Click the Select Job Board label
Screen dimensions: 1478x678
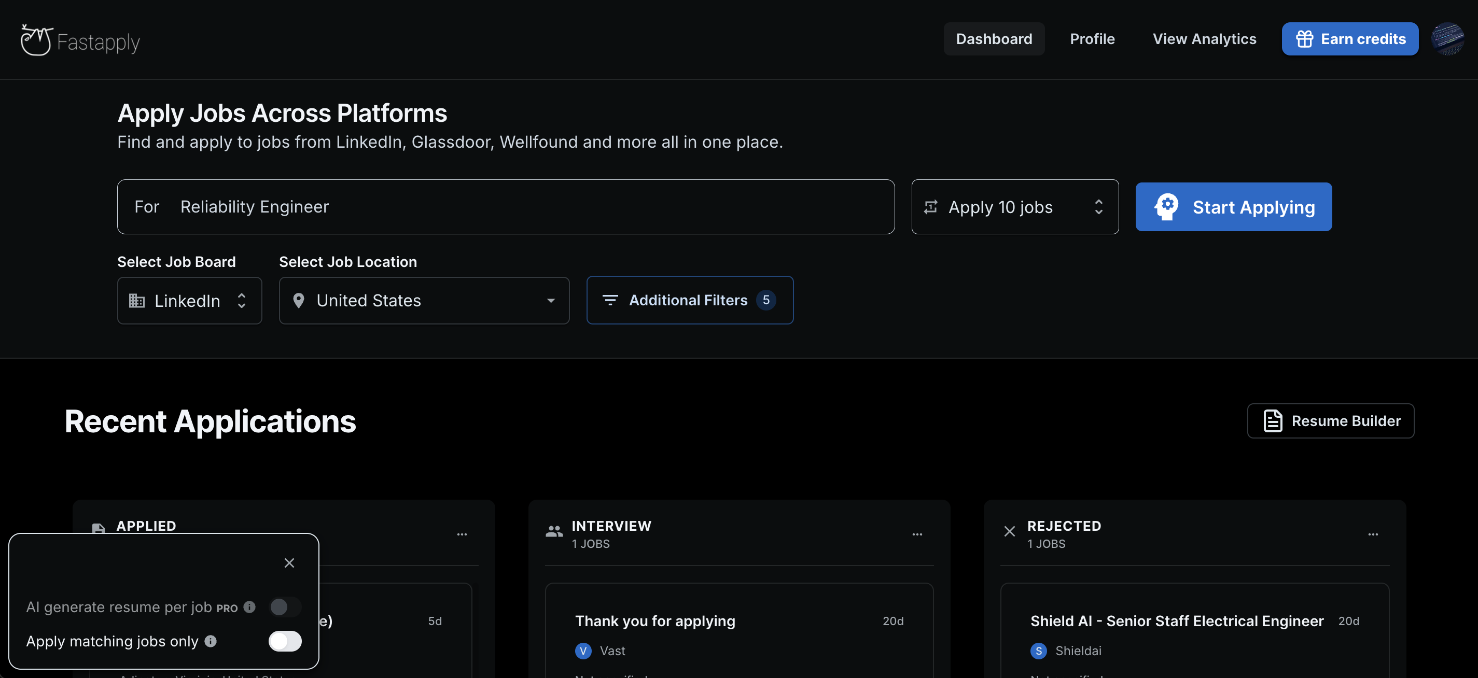(177, 262)
